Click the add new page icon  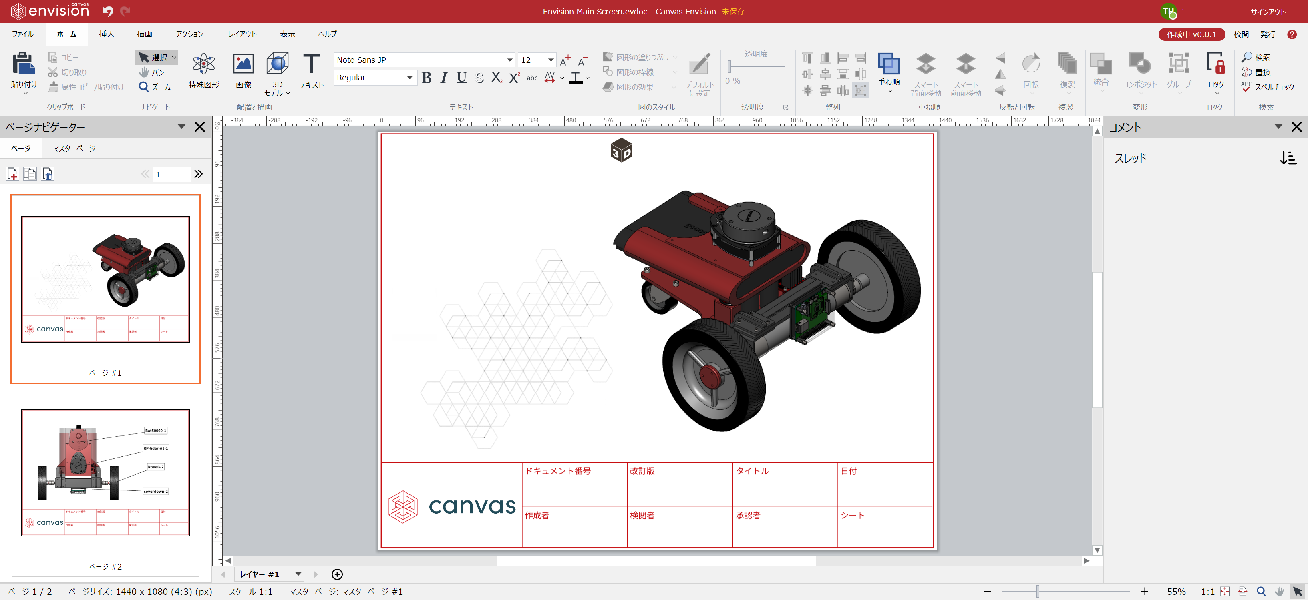click(13, 174)
